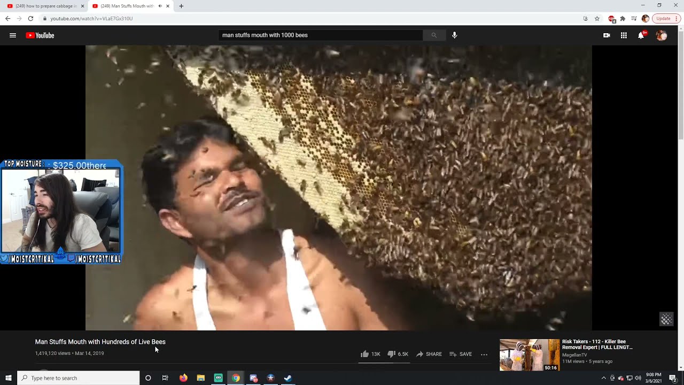684x385 pixels.
Task: Open the YouTube notifications bell
Action: click(x=641, y=35)
